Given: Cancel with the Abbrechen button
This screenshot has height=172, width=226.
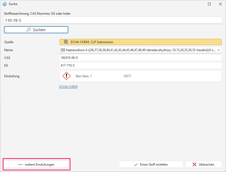Looking at the screenshot, I should pyautogui.click(x=203, y=165).
